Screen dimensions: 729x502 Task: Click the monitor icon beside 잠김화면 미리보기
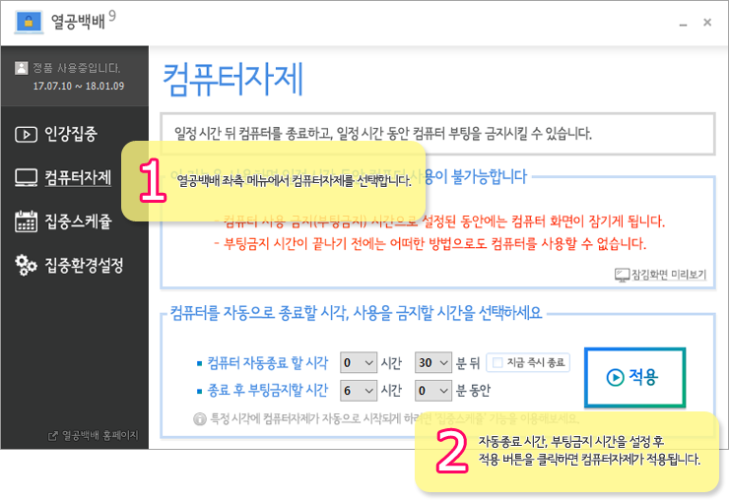pos(622,275)
